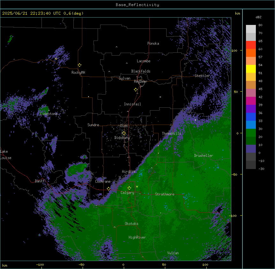Select the light gray 70-80 dBZ swatch
Image resolution: width=275 pixels, height=269 pixels.
point(251,29)
